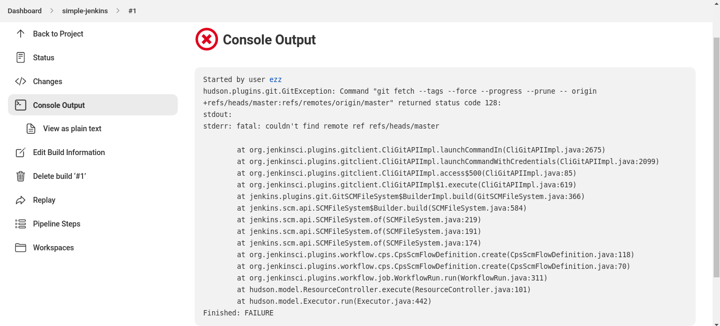
Task: Click the Workspaces folder icon
Action: point(20,247)
